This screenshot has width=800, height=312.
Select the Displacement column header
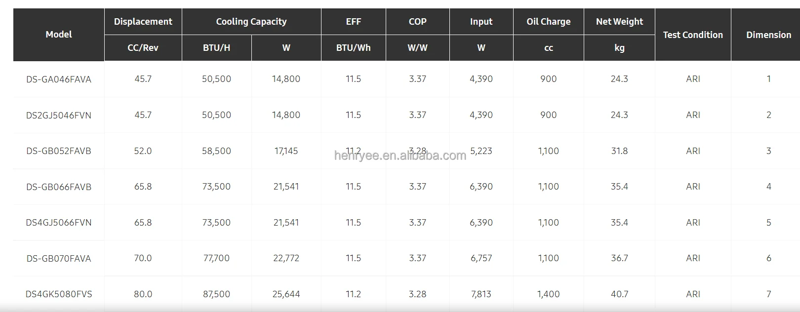[x=143, y=22]
